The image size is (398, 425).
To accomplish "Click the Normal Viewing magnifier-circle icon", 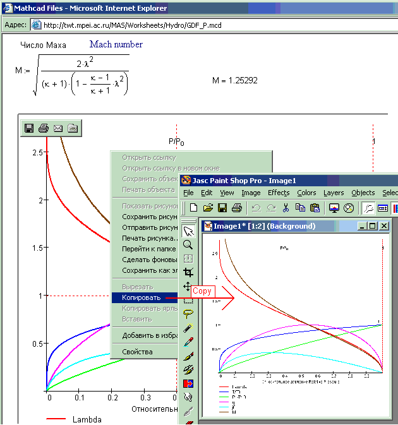I will click(x=349, y=208).
